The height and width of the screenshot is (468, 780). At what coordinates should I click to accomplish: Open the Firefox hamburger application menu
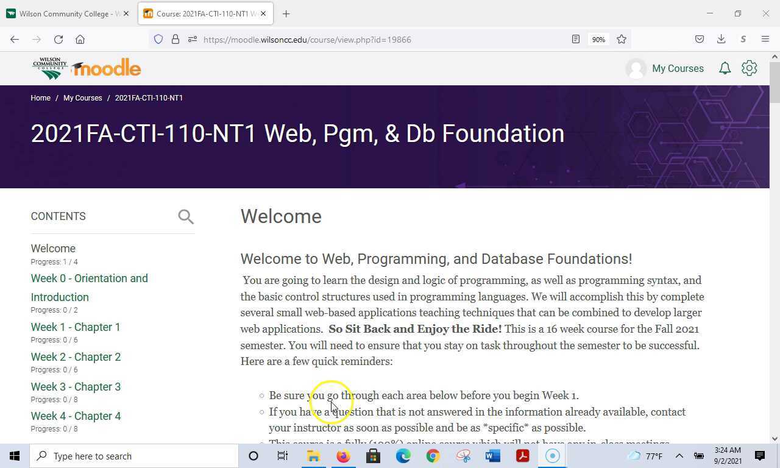coord(765,39)
